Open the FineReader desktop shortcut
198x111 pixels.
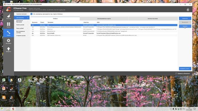click(4, 98)
